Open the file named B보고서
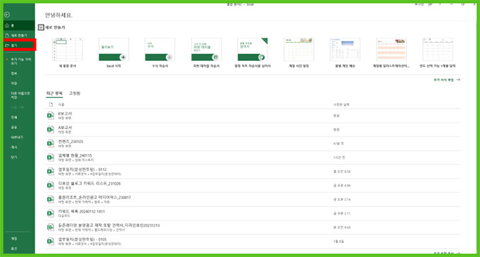This screenshot has height=257, width=480. pos(65,114)
